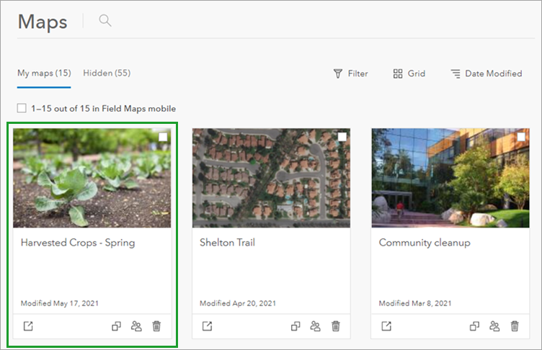Change the Grid view layout
The width and height of the screenshot is (542, 350).
click(409, 73)
